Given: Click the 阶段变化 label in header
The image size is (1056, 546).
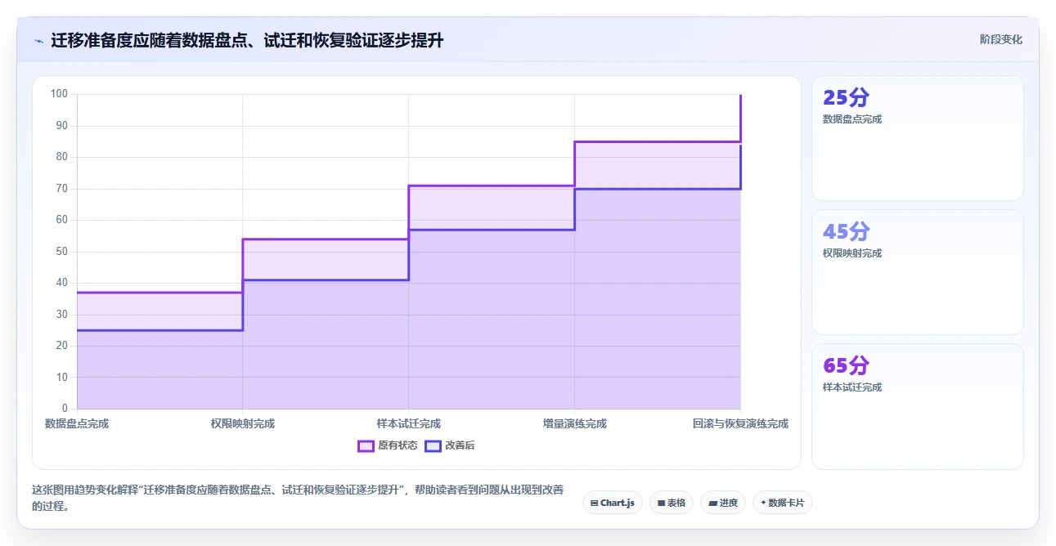Looking at the screenshot, I should pos(1000,39).
